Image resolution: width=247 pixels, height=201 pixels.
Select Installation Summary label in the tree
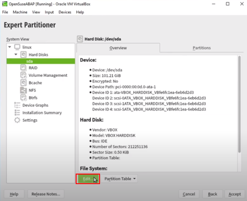[x=42, y=113]
